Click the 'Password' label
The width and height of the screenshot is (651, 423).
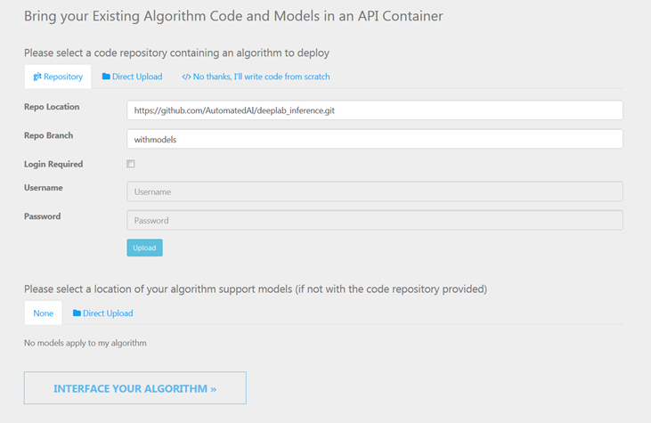[43, 216]
